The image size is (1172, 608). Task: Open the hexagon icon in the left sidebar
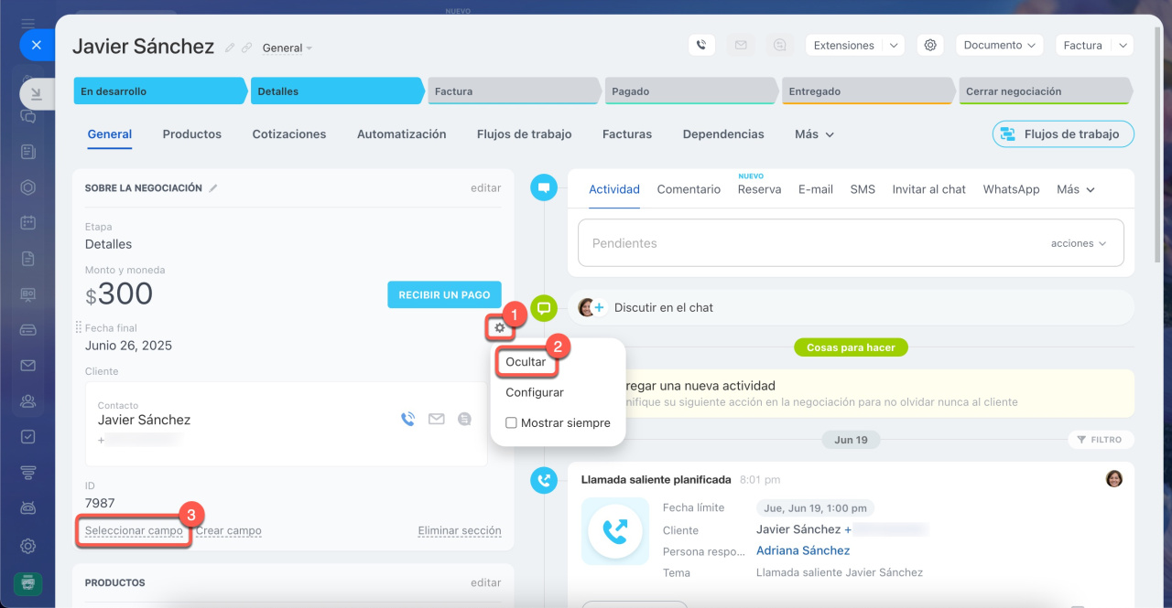[x=28, y=187]
